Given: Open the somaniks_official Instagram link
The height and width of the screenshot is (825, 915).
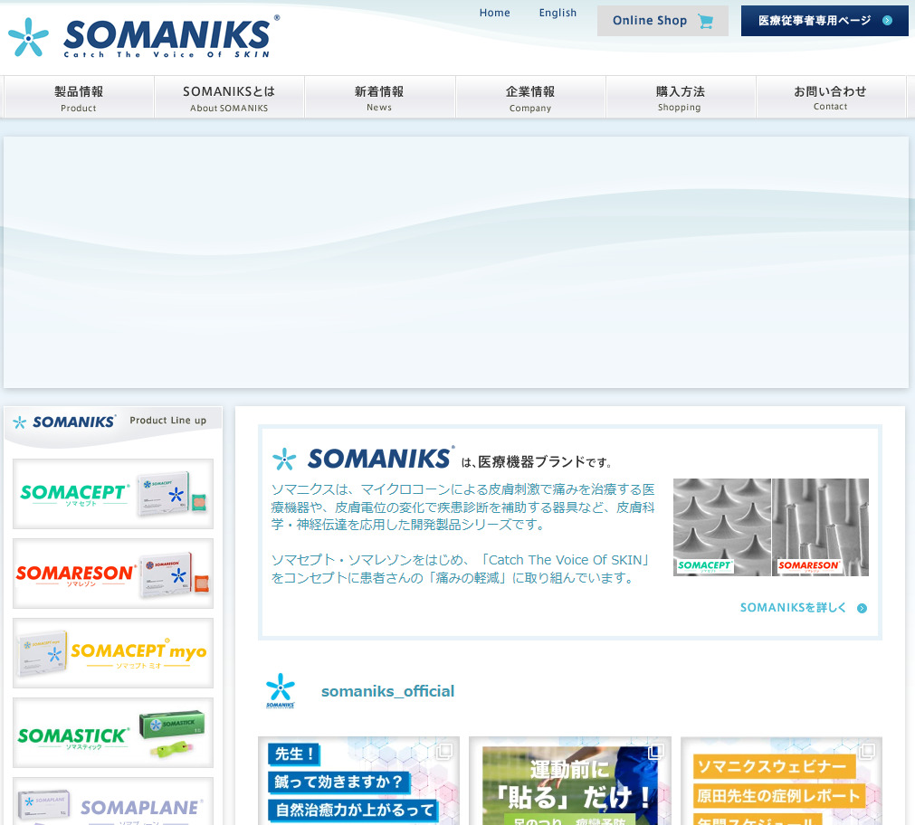Looking at the screenshot, I should [x=387, y=691].
